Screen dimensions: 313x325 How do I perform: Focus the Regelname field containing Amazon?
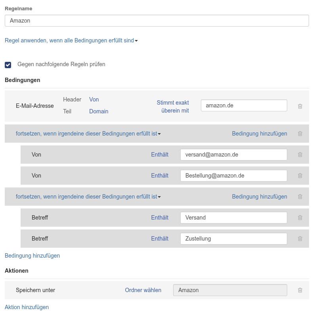(157, 21)
